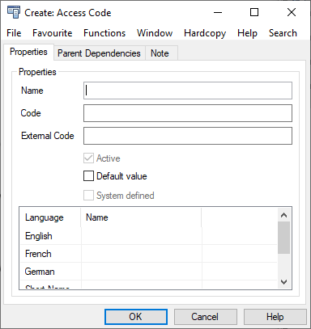Focus the External Code input field

coord(188,136)
